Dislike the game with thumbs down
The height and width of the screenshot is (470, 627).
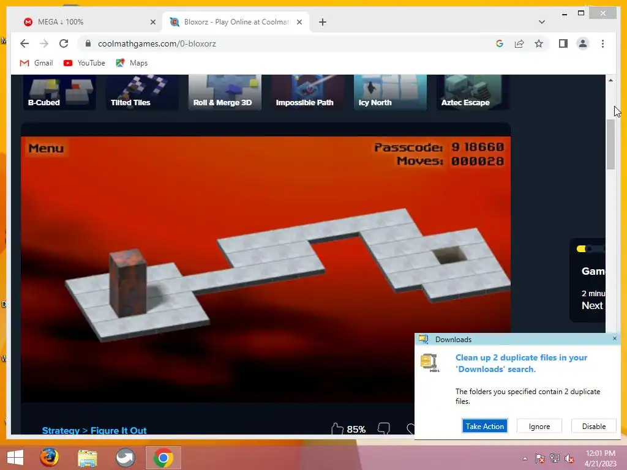[x=384, y=429]
